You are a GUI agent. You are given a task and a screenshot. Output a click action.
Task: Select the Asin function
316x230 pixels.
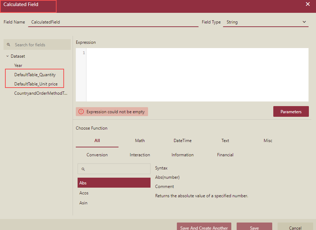click(83, 203)
